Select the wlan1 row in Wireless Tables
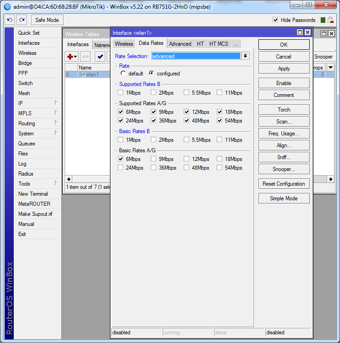Screen dimensions: 340x343 point(88,75)
